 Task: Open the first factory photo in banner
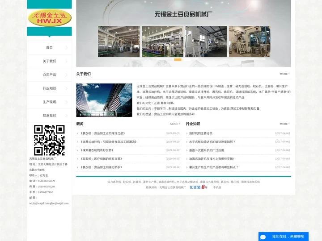pos(119,42)
